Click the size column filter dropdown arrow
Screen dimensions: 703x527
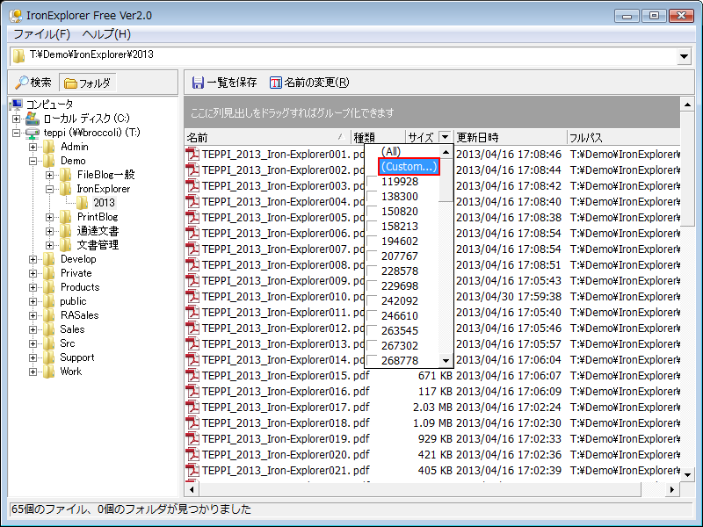(445, 137)
